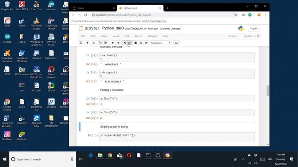The image size is (298, 167).
Task: Save notebook with the floppy disk icon
Action: pos(81,43)
